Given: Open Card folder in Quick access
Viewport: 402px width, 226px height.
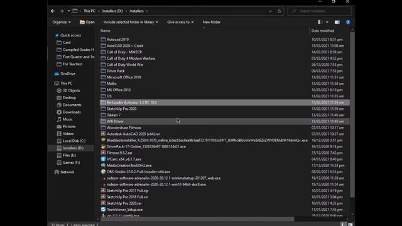Looking at the screenshot, I should click(x=67, y=43).
